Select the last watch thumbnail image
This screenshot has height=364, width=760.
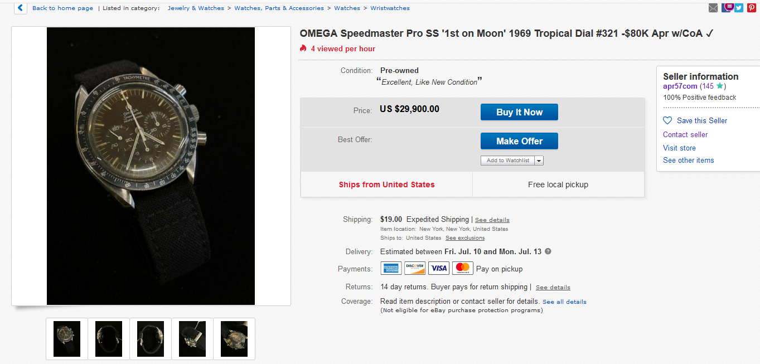tap(234, 339)
